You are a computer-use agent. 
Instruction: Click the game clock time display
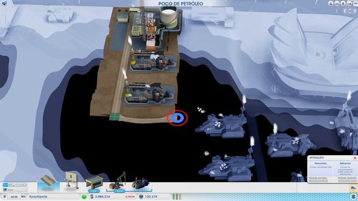click(x=14, y=197)
